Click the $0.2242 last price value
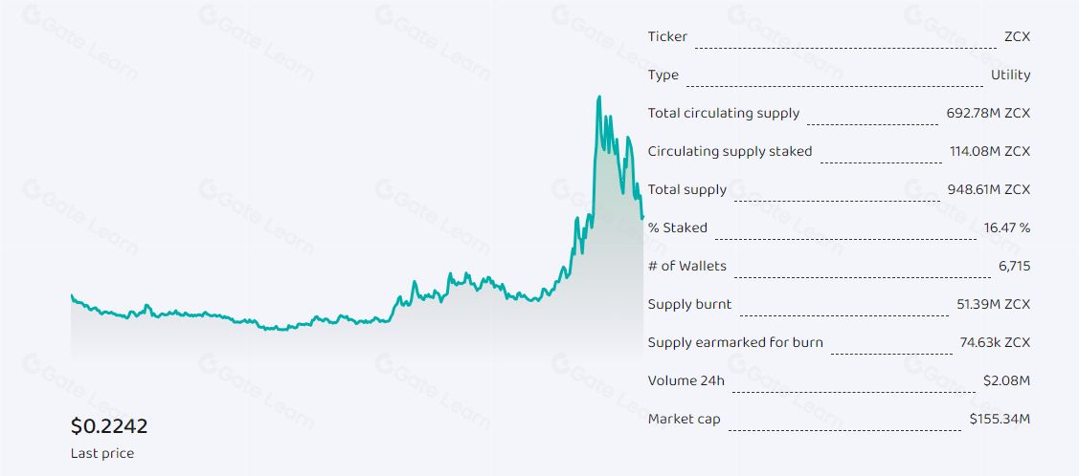 109,426
